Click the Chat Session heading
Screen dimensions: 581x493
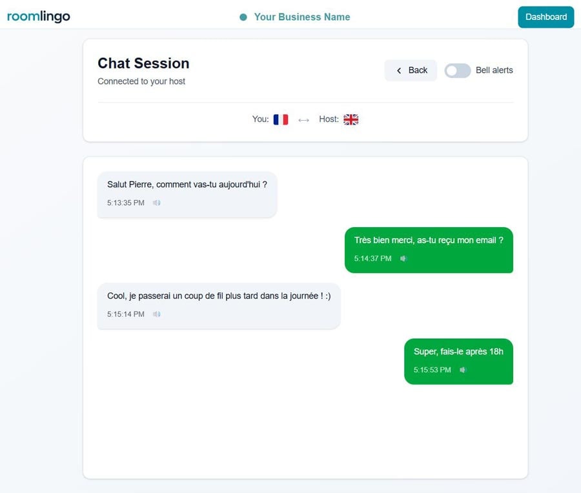[x=143, y=63]
